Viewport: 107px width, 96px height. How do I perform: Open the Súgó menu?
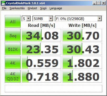coord(43,8)
